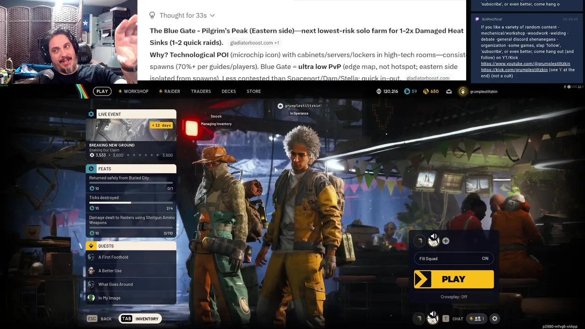
Task: Open the settings gear icon
Action: coord(495,318)
